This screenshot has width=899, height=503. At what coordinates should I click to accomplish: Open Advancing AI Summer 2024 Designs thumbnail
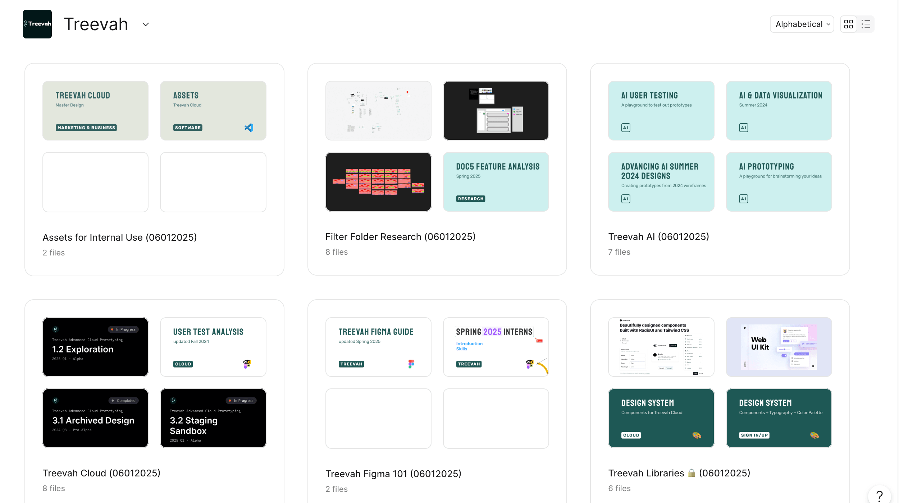pyautogui.click(x=661, y=182)
